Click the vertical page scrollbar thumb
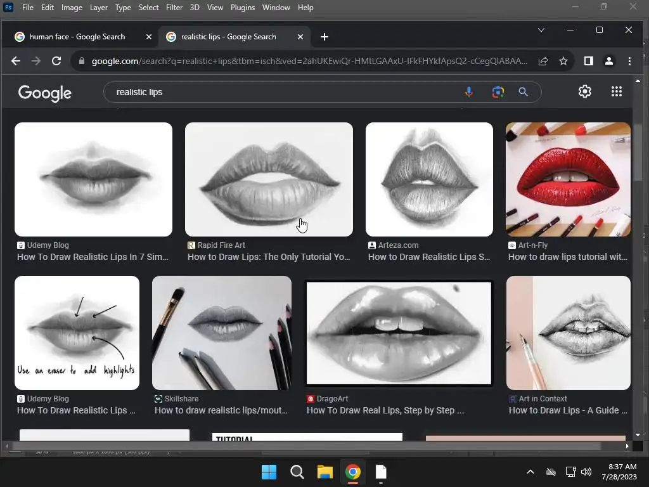649x487 pixels. pos(638,152)
